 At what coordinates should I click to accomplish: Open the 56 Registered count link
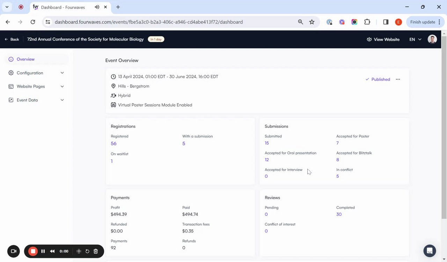coord(113,144)
